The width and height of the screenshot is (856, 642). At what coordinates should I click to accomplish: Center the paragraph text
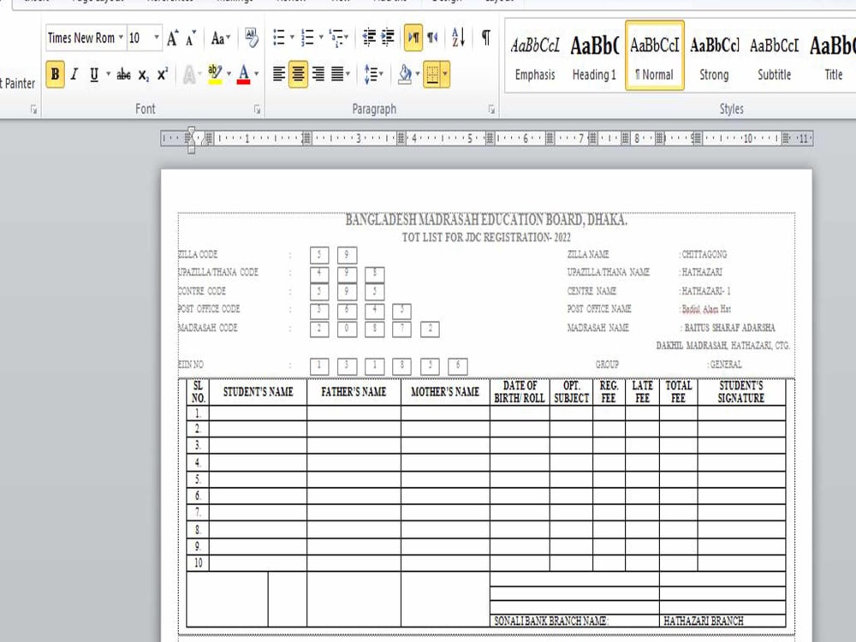pyautogui.click(x=298, y=74)
